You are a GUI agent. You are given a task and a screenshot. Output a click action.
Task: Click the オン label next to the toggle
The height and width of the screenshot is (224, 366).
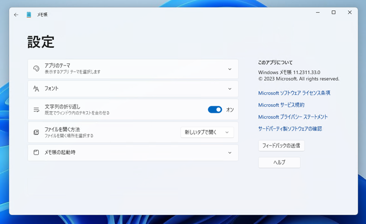click(230, 110)
